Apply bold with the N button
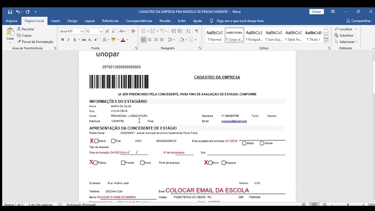Image resolution: width=375 pixels, height=211 pixels. [62, 40]
